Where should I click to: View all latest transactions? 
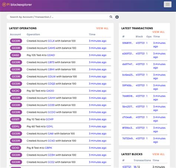click(159, 32)
